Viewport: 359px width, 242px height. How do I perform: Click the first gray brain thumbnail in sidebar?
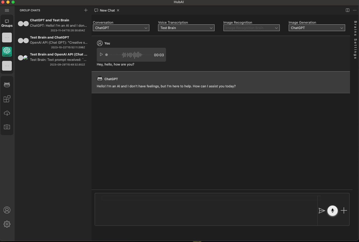coord(7,38)
